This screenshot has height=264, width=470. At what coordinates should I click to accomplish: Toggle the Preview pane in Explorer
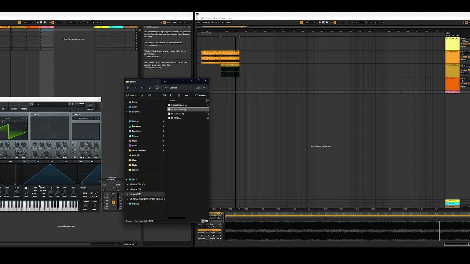point(200,95)
